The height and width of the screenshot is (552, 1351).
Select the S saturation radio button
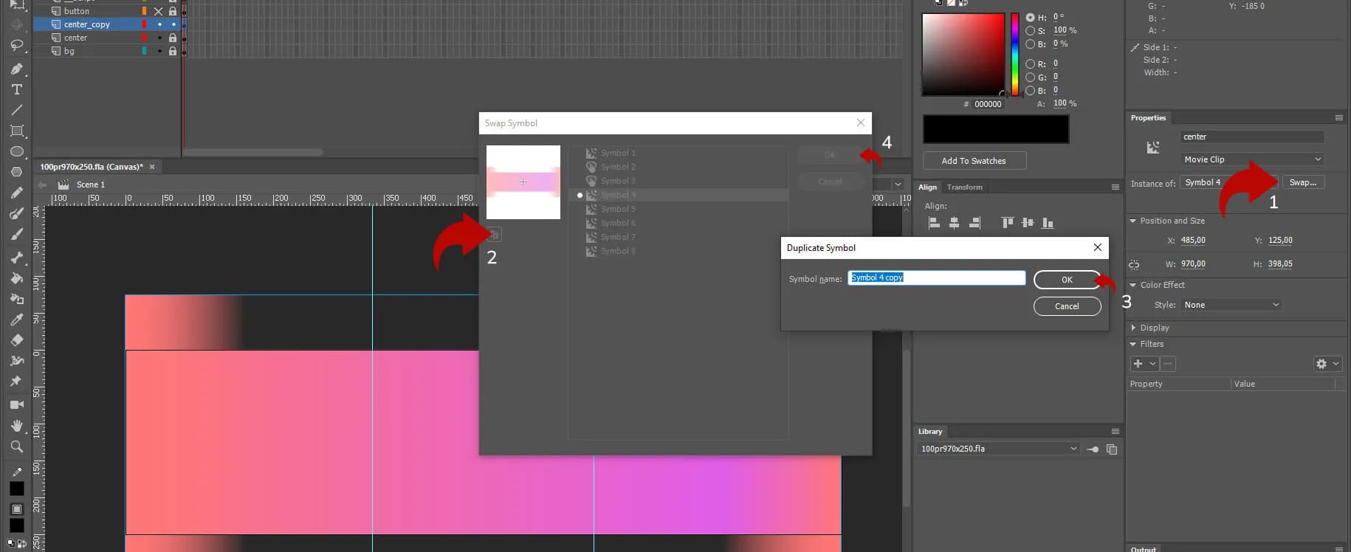(1030, 31)
